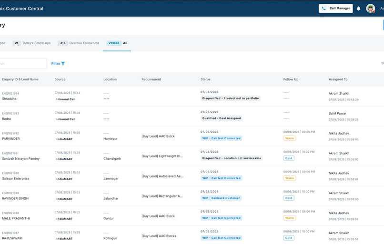
Task: Click the Filter funnel icon
Action: 63,64
